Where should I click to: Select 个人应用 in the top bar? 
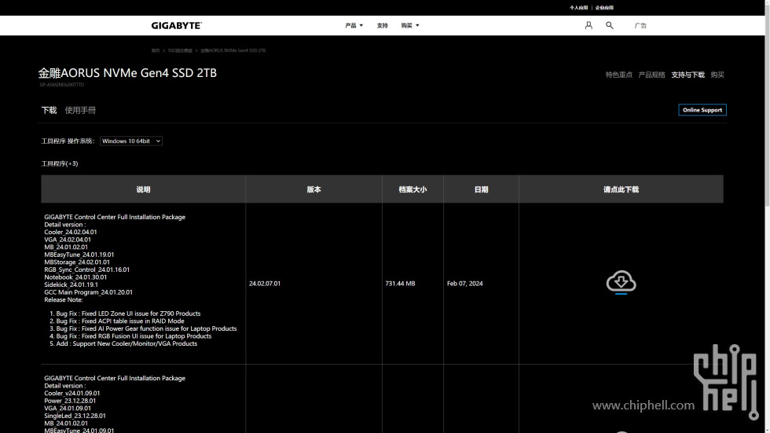coord(578,8)
